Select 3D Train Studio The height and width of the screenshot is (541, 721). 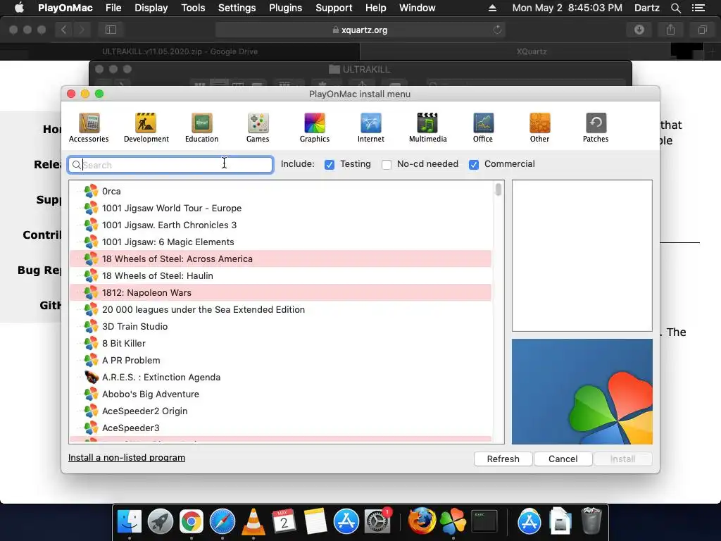coord(280,326)
